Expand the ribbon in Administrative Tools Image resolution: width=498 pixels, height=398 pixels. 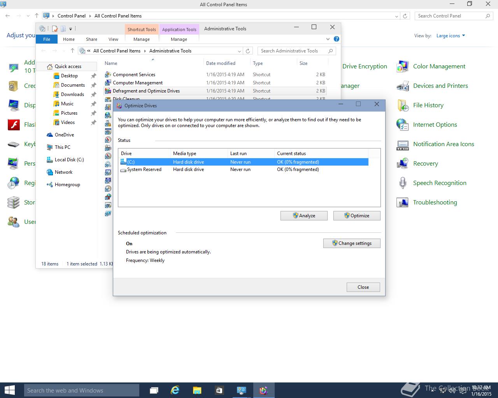pyautogui.click(x=328, y=39)
